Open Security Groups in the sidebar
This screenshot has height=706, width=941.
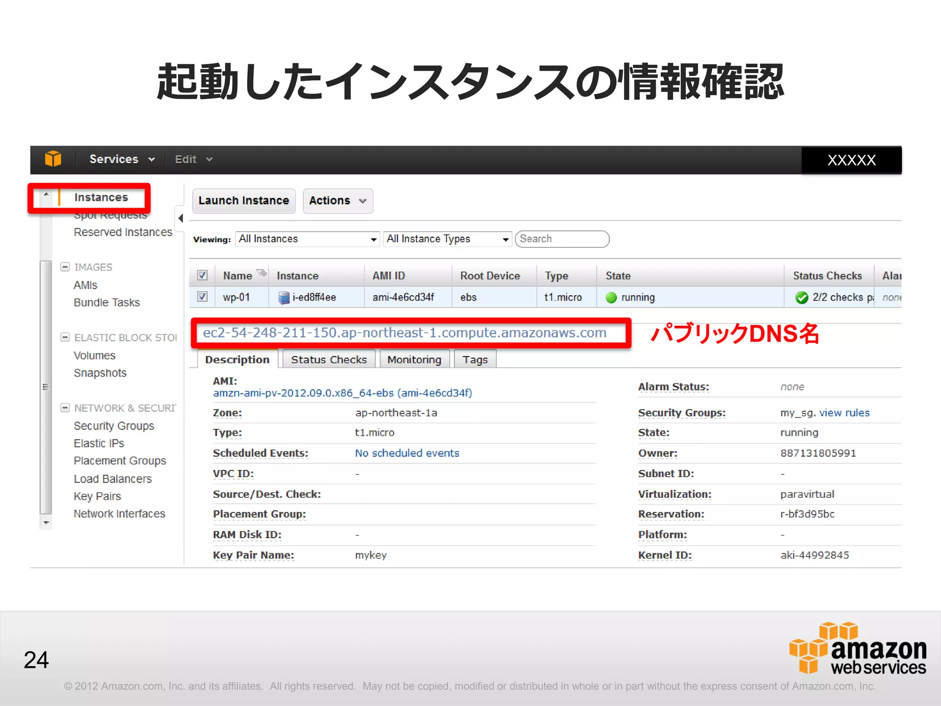click(x=114, y=426)
